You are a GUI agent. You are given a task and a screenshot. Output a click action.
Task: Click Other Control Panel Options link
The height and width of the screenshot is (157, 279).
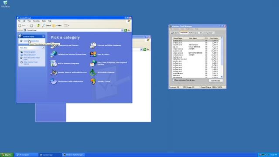point(31,63)
